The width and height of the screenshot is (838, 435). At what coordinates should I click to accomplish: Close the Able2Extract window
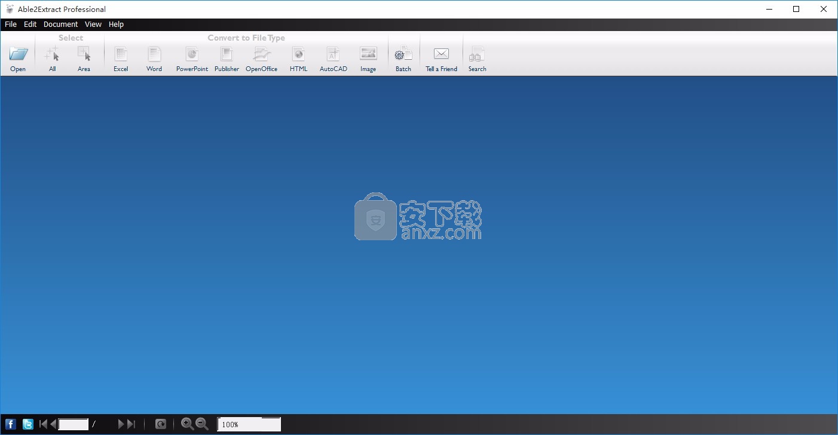(824, 9)
